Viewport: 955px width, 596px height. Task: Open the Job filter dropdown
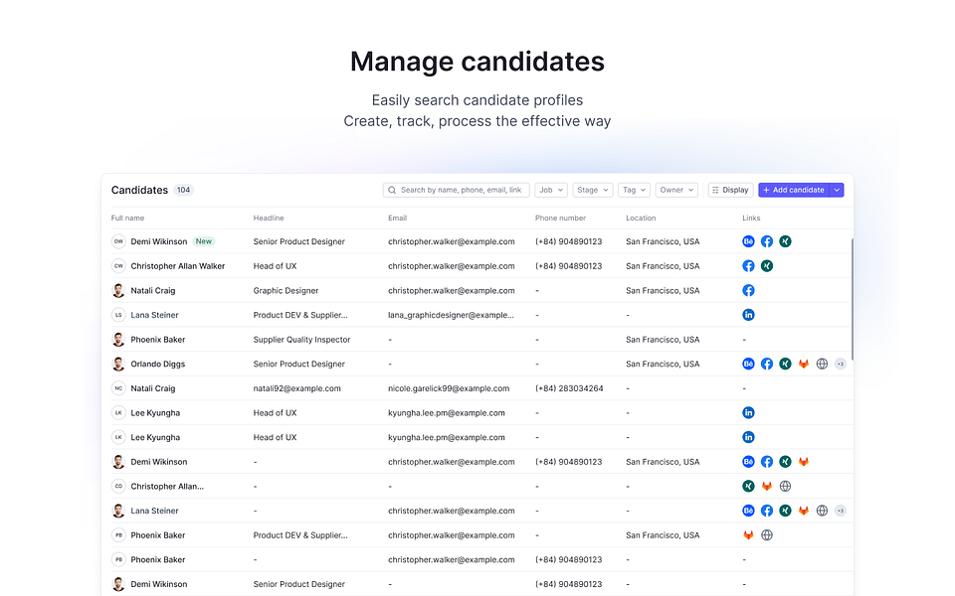[550, 190]
